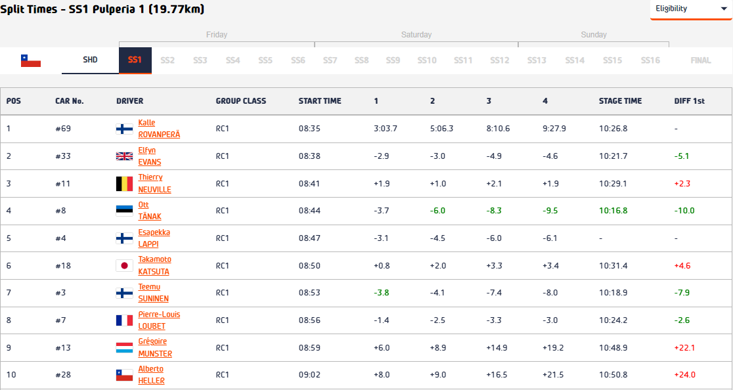Select the SS3 stage tab
Screen dimensions: 733x390
pyautogui.click(x=200, y=60)
